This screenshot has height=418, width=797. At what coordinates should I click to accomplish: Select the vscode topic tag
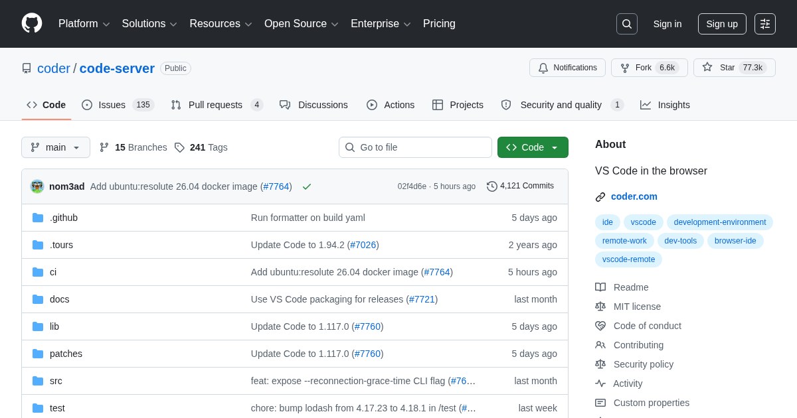[644, 222]
